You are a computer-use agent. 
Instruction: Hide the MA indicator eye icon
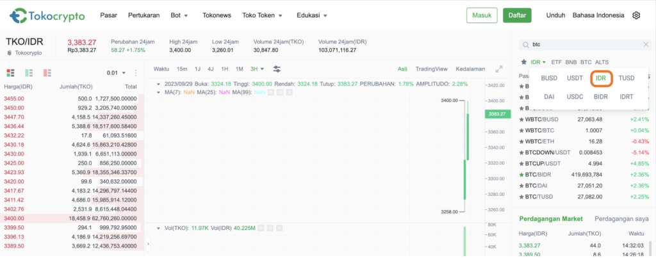(x=271, y=92)
